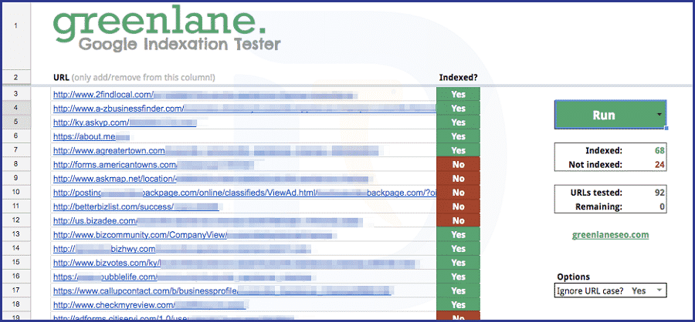Click the Indexed? column header

tap(458, 77)
